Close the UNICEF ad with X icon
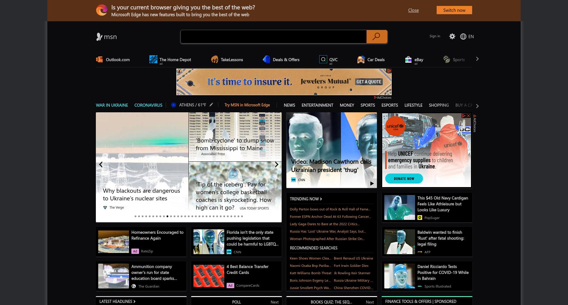 click(x=469, y=116)
